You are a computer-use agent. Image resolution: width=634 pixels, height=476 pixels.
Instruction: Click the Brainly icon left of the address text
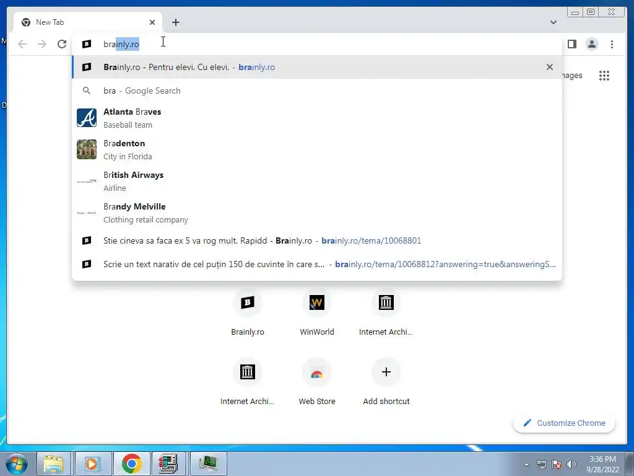click(x=87, y=44)
